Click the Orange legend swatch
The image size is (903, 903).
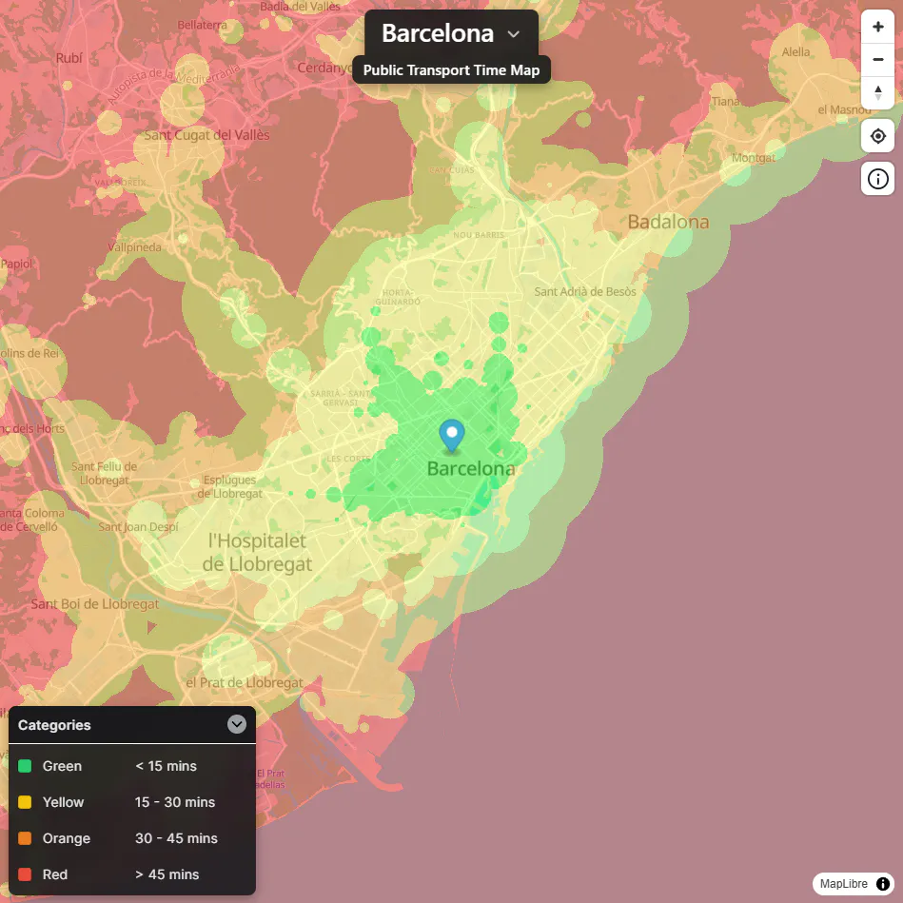[25, 838]
